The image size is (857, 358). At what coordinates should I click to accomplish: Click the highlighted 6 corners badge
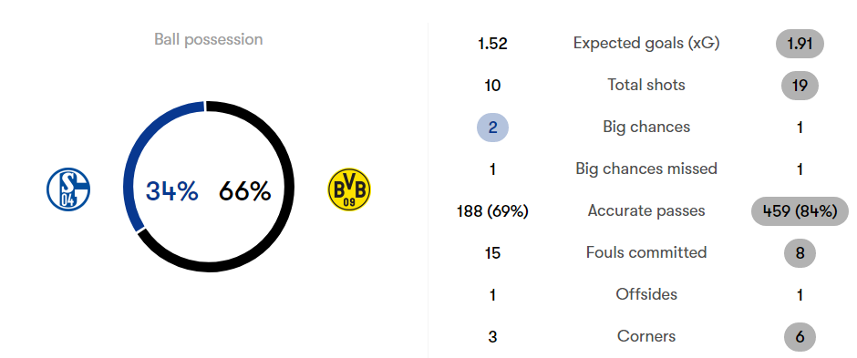800,337
